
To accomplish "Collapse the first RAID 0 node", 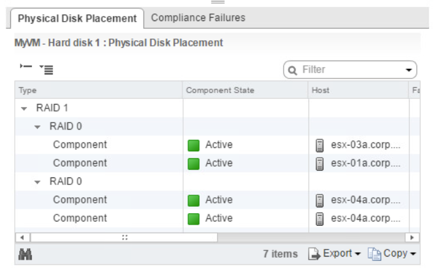I will tap(37, 127).
